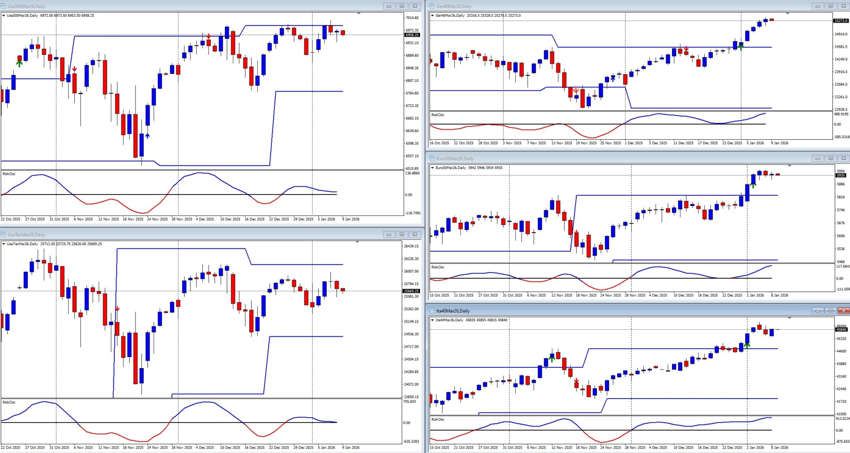Image resolution: width=850 pixels, height=453 pixels.
Task: Activate the Usa500Mar26,Daily window title bar
Action: click(x=177, y=6)
